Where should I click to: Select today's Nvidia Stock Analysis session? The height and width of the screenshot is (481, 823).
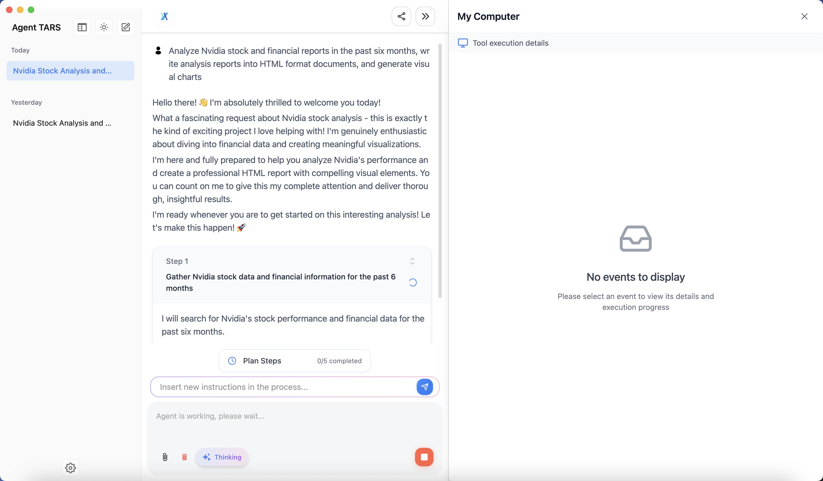click(x=70, y=70)
